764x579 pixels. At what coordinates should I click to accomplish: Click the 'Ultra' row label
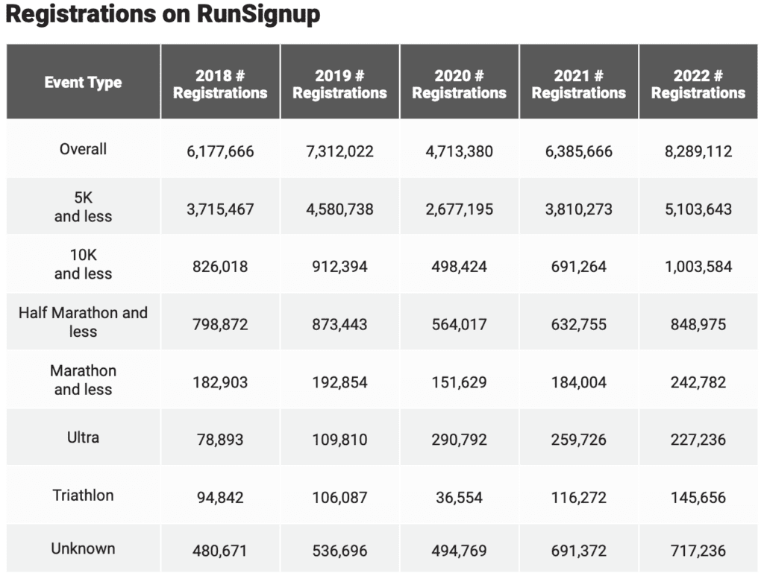84,437
